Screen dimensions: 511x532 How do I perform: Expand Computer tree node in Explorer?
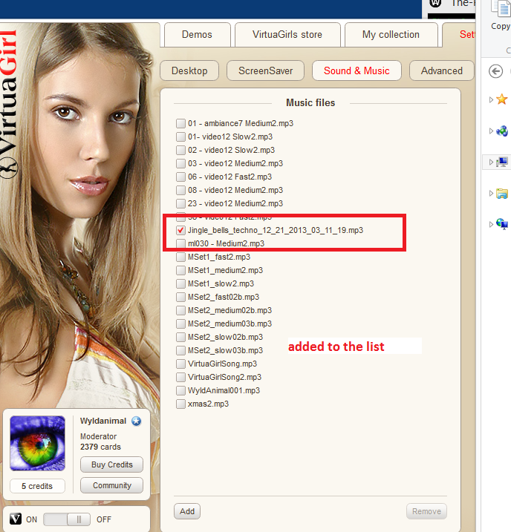[x=491, y=162]
